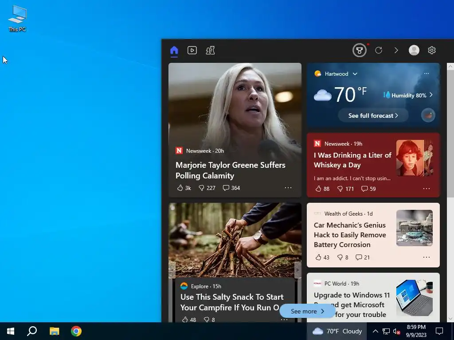This screenshot has width=454, height=340.
Task: Click Newsweek 20h source label
Action: [x=205, y=151]
